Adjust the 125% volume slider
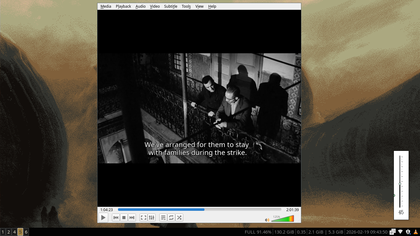The image size is (420, 236). (x=283, y=219)
